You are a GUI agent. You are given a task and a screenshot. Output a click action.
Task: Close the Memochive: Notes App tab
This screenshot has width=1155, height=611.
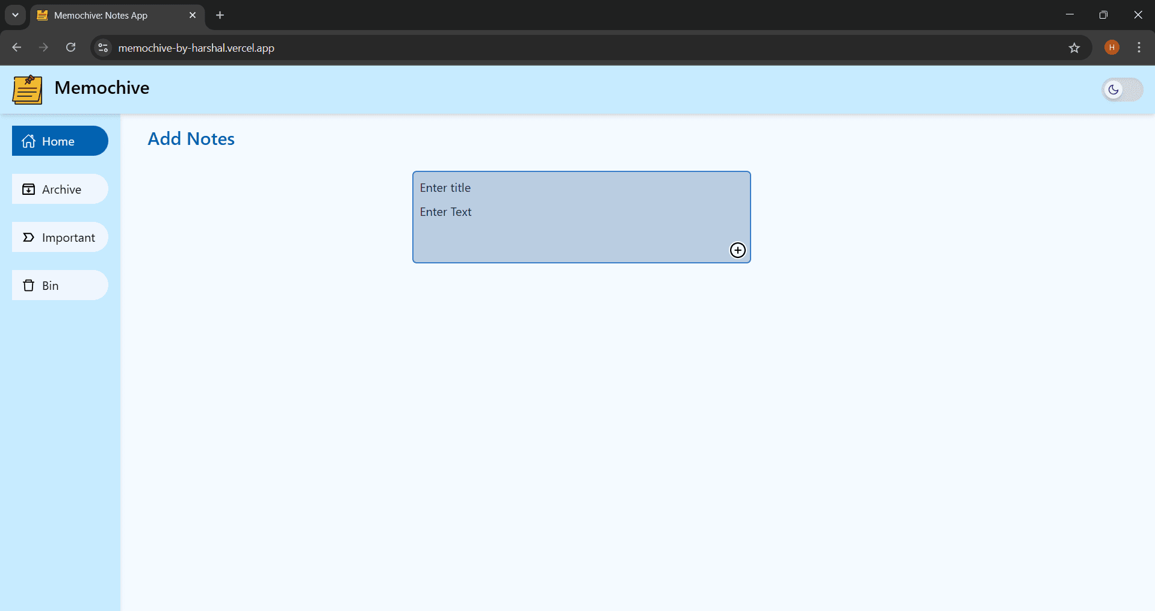193,15
